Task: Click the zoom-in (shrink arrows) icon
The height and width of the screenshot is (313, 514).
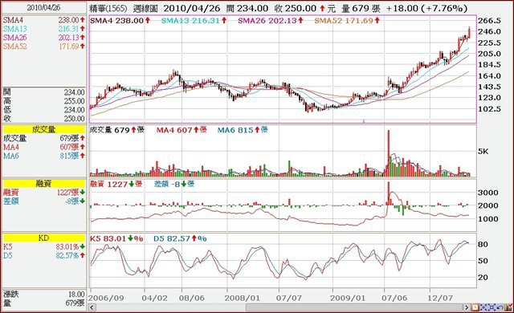Action: (x=483, y=307)
